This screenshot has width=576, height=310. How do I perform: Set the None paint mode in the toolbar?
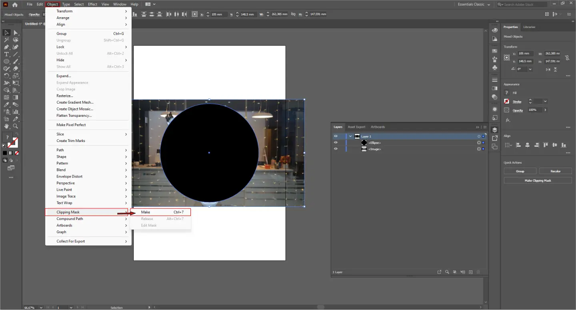point(16,153)
